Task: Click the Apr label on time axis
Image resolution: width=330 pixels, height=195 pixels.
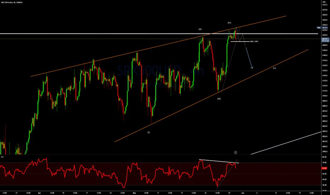Action: 39,193
